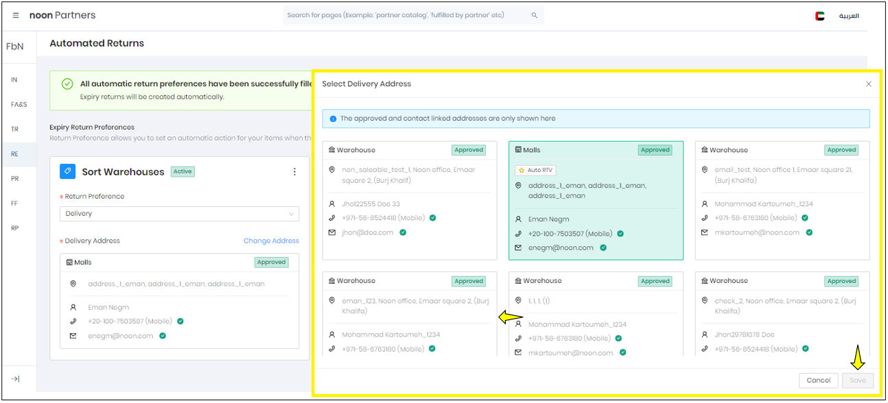This screenshot has height=403, width=888.
Task: Click verified check beside mkartoumeh@noon.com top card
Action: coord(809,232)
